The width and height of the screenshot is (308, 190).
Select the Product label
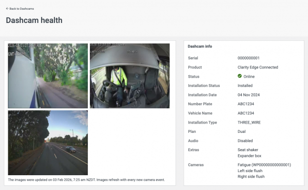coord(195,67)
